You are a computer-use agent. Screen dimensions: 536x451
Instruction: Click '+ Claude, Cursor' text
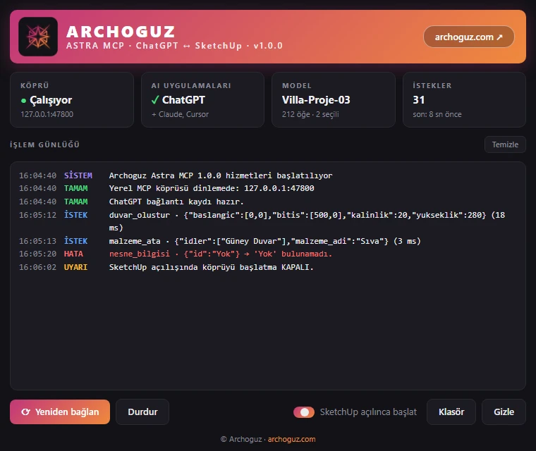[x=180, y=114]
